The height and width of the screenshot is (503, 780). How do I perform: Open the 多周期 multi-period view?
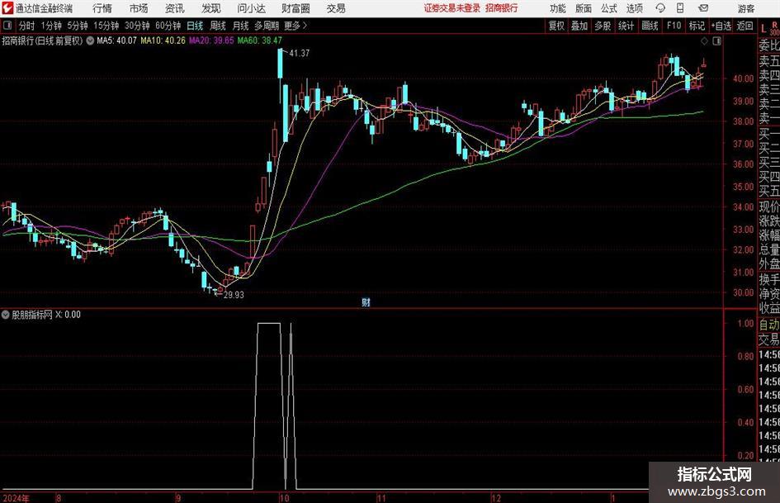point(267,26)
